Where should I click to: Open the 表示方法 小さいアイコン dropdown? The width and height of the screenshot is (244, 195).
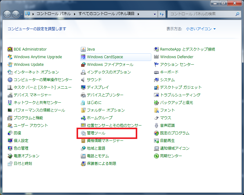pyautogui.click(x=201, y=29)
